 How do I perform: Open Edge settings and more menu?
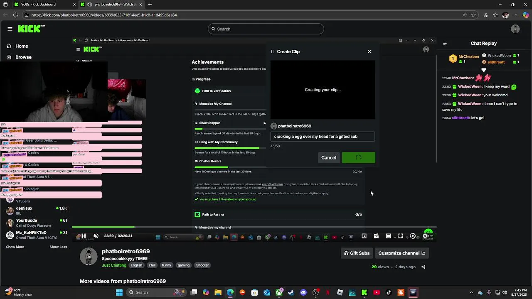point(515,15)
